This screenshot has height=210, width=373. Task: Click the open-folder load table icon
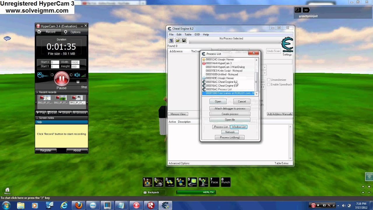click(177, 41)
